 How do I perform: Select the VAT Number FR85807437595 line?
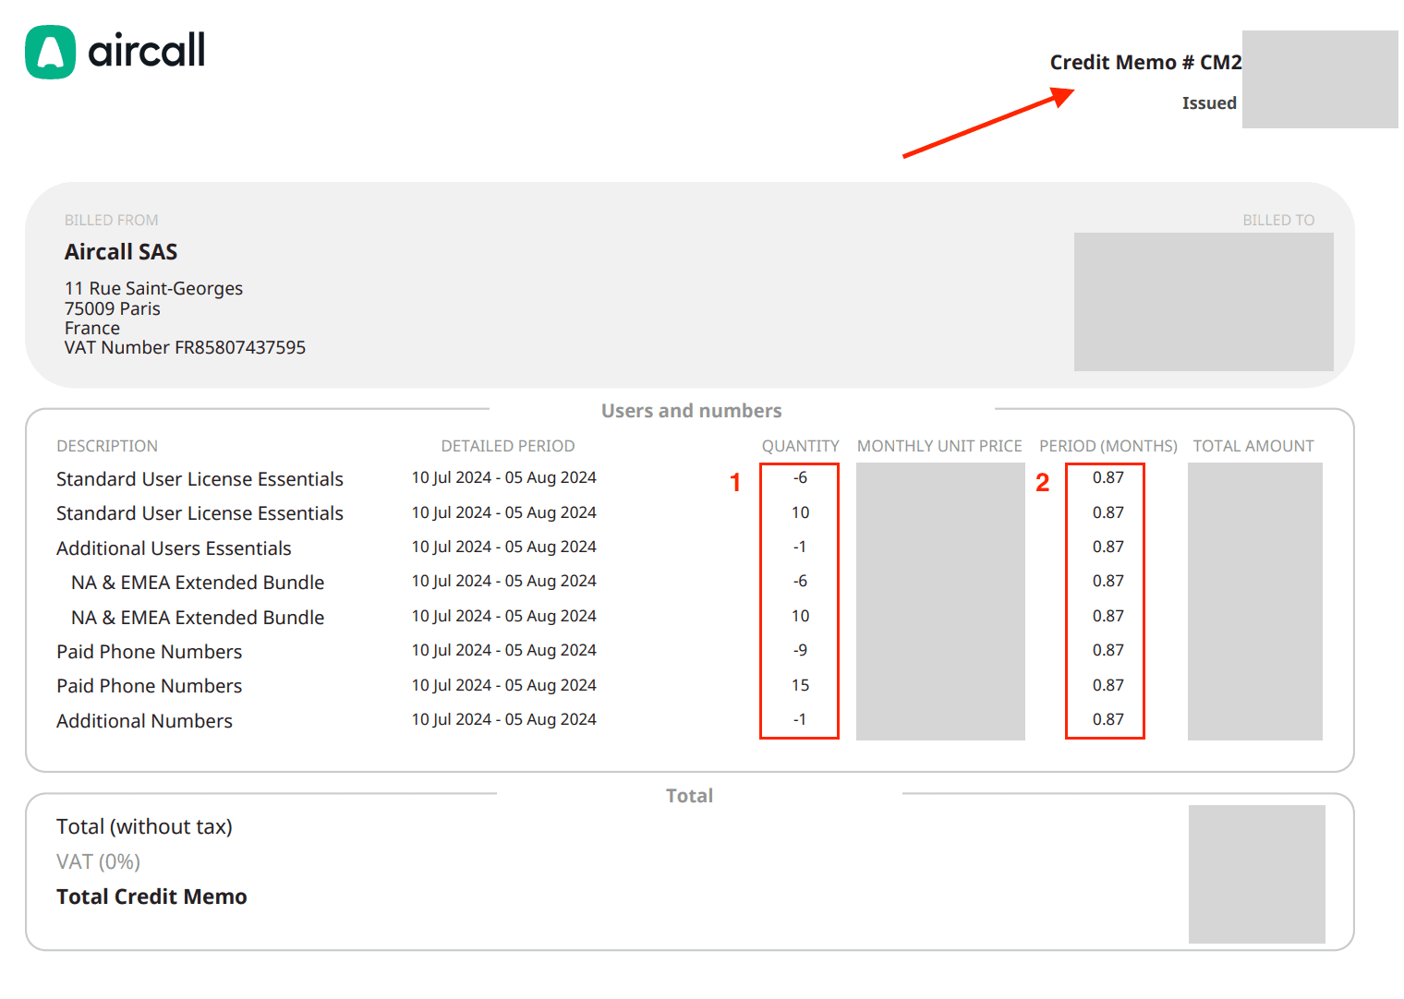click(185, 348)
